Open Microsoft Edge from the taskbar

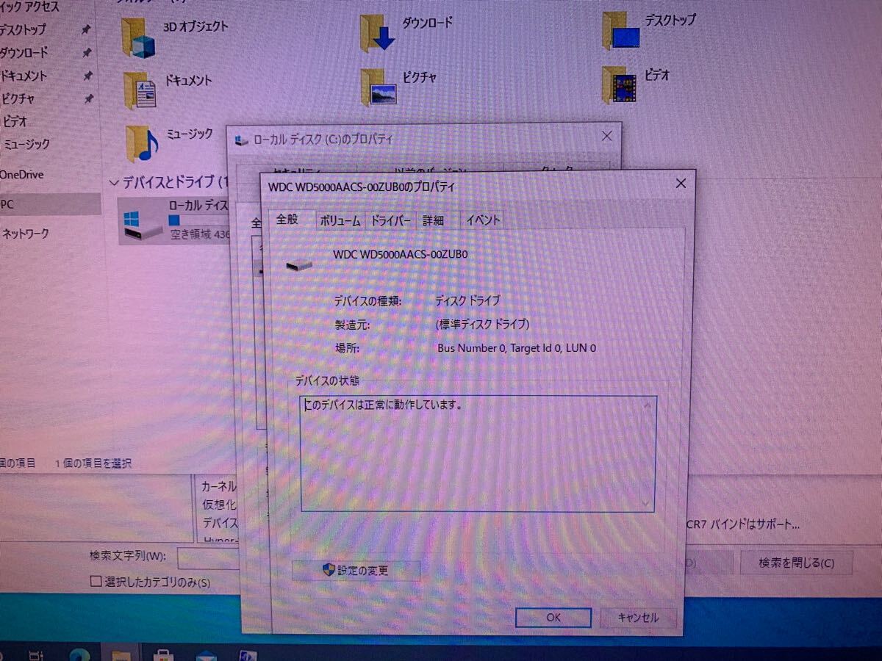pos(79,654)
